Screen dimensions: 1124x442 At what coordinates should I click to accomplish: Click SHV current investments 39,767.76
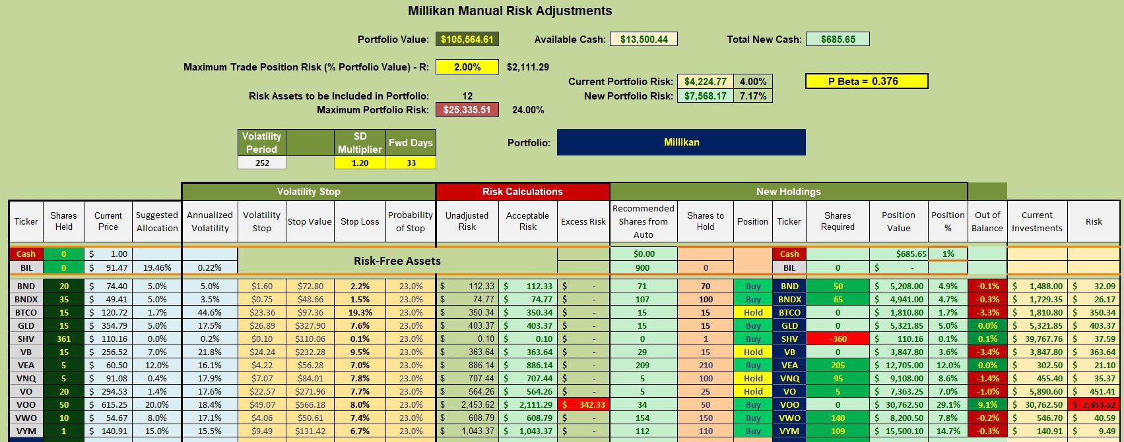(x=1037, y=339)
